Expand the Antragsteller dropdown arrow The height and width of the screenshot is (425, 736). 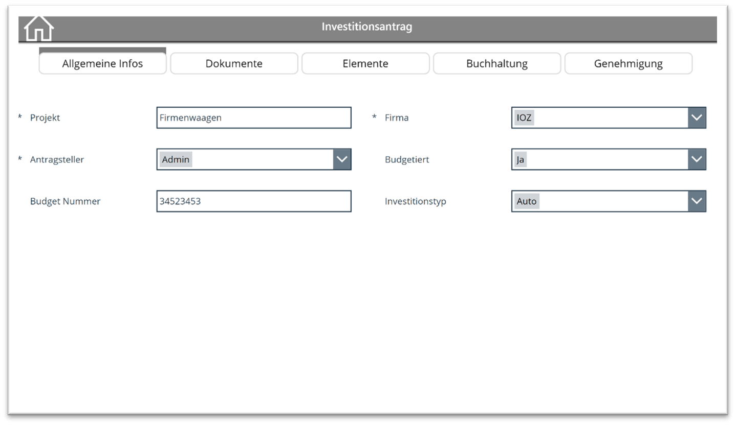(342, 159)
